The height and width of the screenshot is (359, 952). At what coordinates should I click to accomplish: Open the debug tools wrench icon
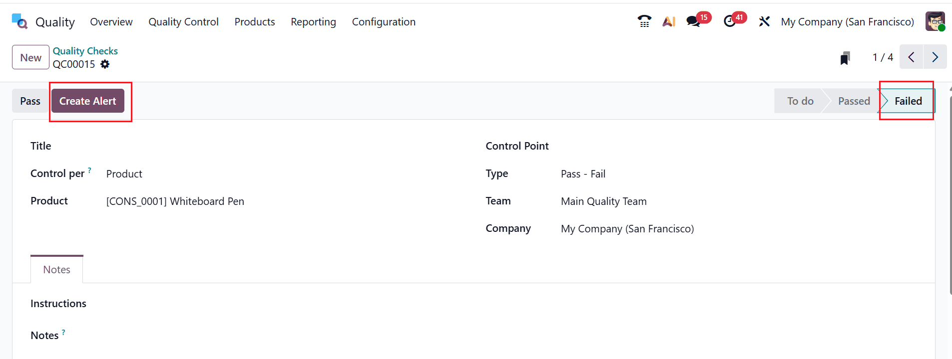pyautogui.click(x=764, y=21)
